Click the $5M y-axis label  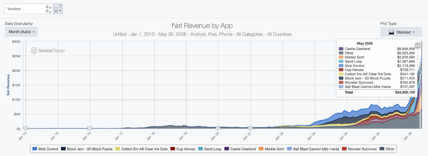coord(17,114)
